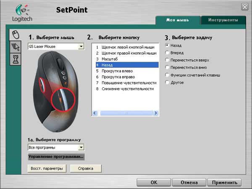Click the 'Управление программами...' button

pyautogui.click(x=56, y=157)
